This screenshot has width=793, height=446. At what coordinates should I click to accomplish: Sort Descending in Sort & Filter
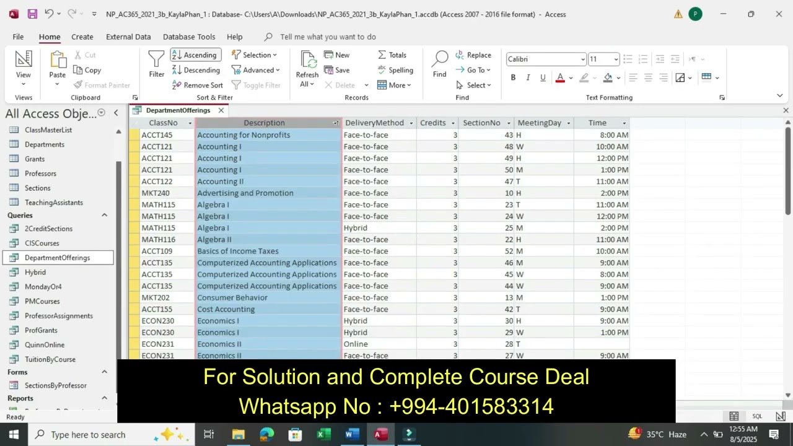coord(195,70)
